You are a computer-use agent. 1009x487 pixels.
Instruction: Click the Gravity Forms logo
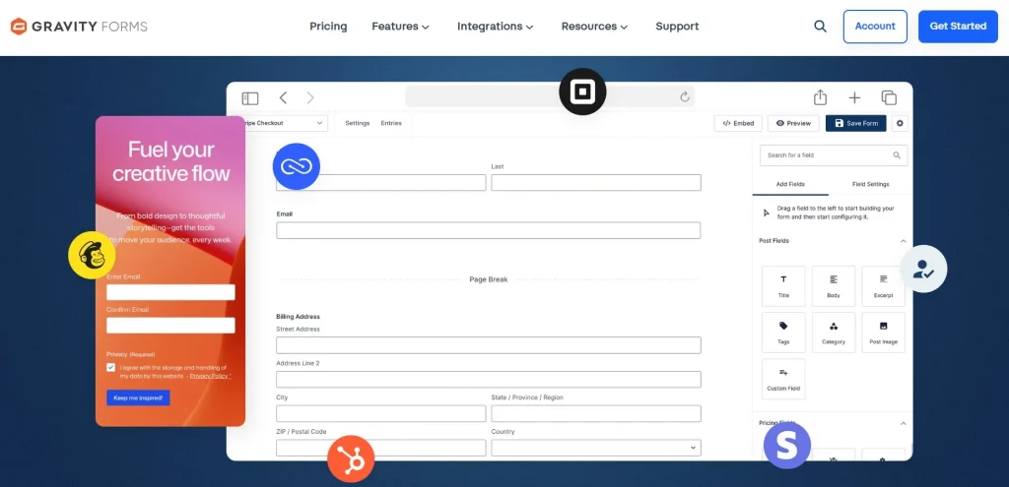[x=79, y=27]
